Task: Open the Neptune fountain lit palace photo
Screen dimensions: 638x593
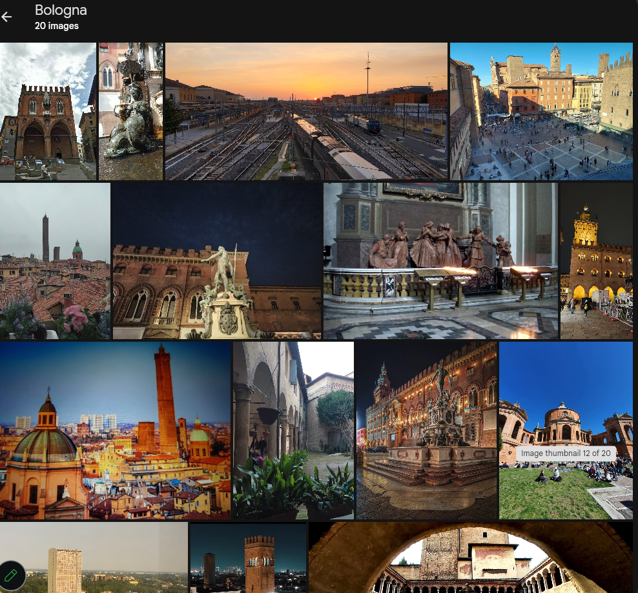Action: (426, 431)
